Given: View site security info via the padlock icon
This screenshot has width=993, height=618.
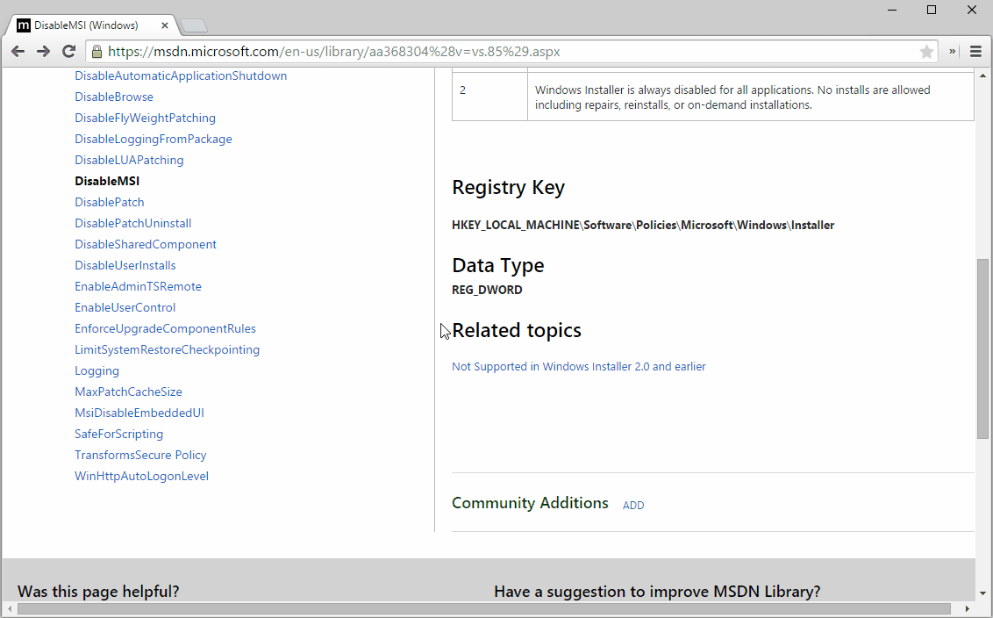Looking at the screenshot, I should pyautogui.click(x=96, y=51).
